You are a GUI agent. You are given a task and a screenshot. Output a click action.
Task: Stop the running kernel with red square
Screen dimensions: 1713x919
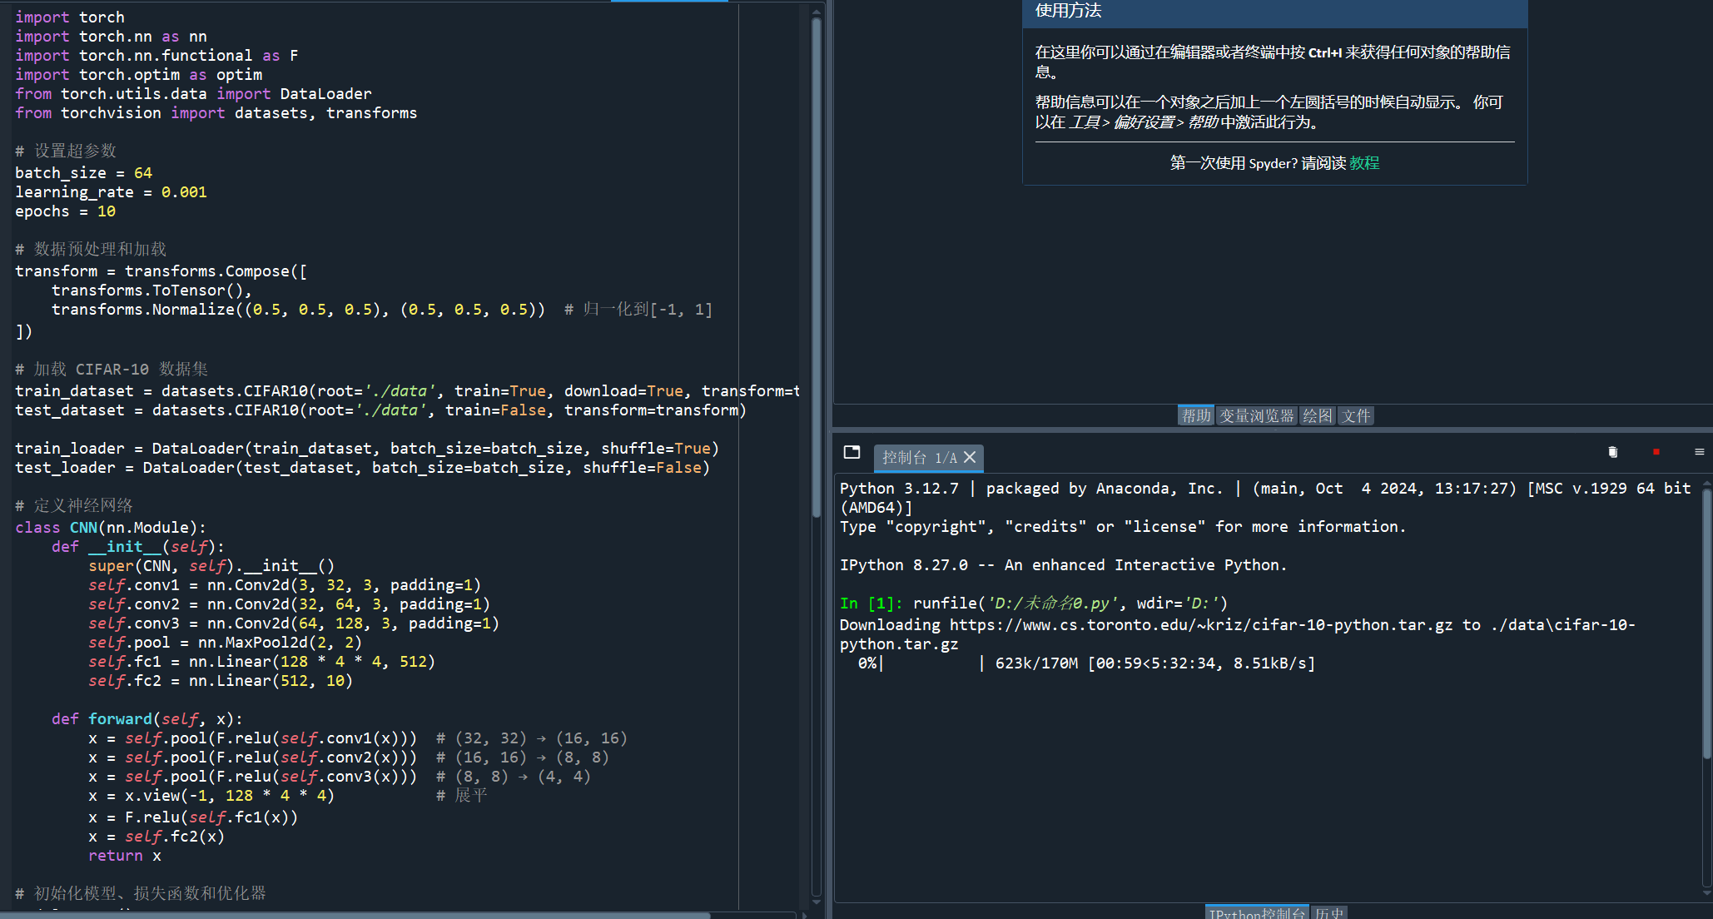pyautogui.click(x=1656, y=452)
